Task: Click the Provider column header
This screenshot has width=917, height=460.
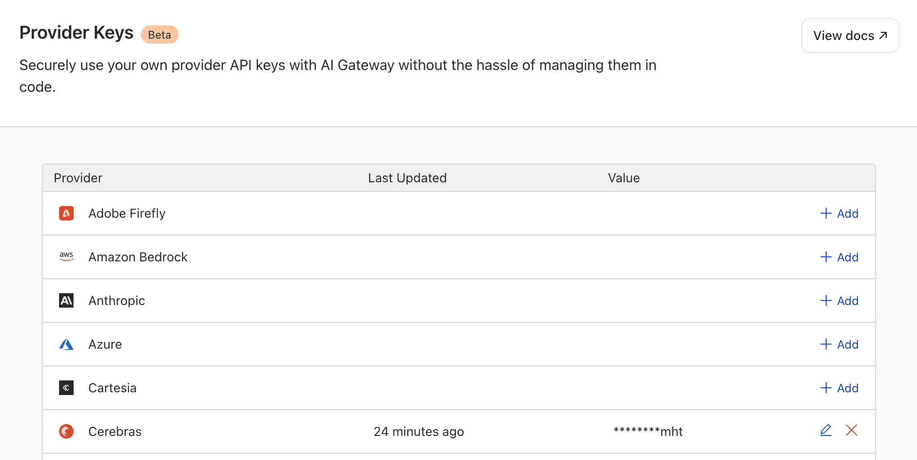Action: (78, 178)
